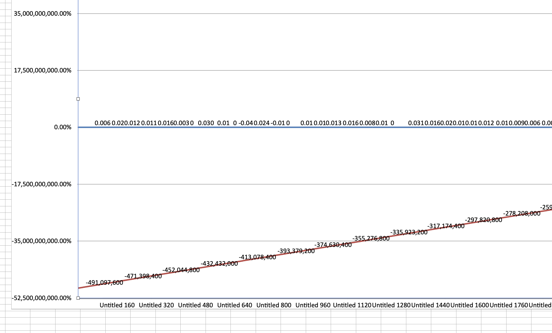The image size is (552, 333).
Task: Click the 0.00% vertical axis label
Action: 62,127
